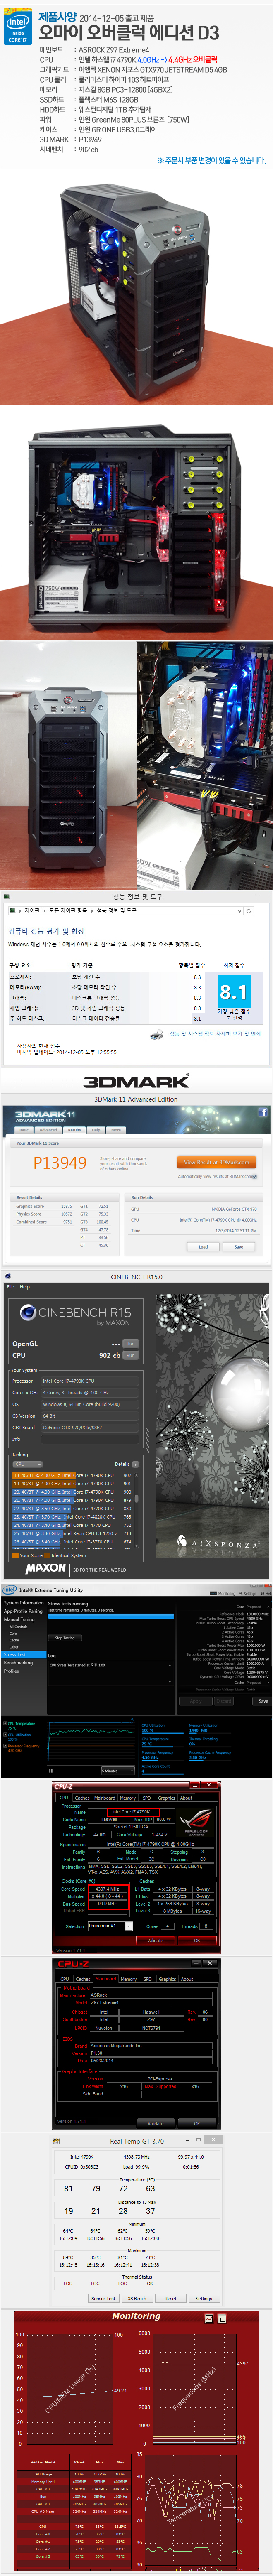Click the Save button in Intel XTU

262,1700
